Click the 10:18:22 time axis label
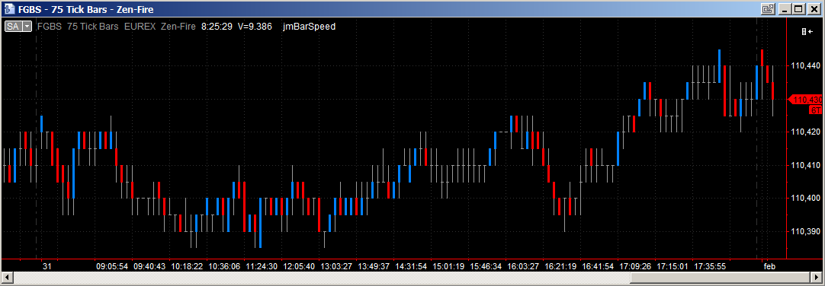The height and width of the screenshot is (286, 825). [187, 266]
